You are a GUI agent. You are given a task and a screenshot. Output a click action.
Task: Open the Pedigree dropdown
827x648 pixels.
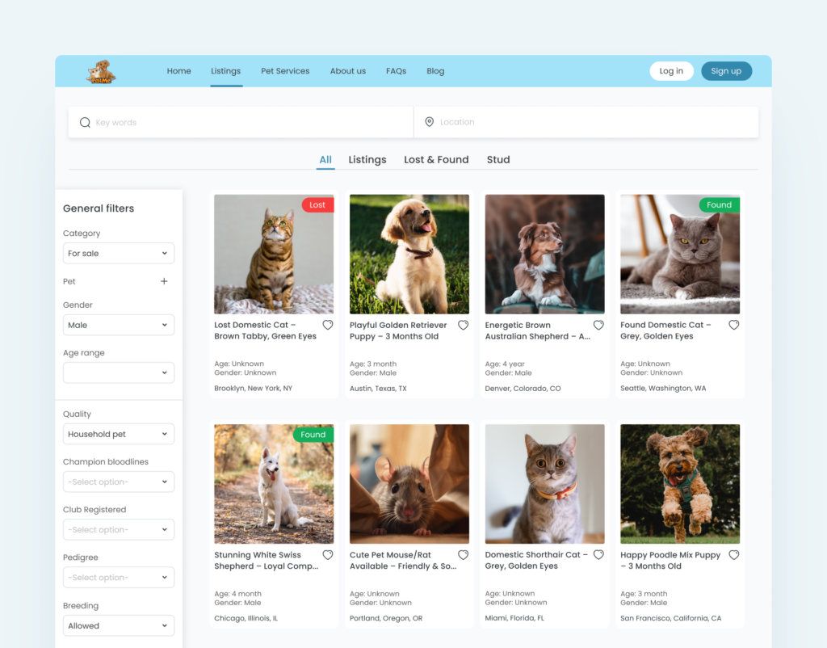(x=119, y=577)
